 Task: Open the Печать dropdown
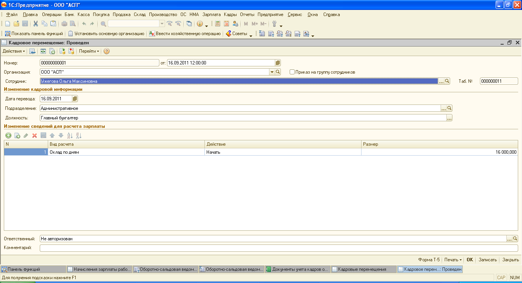coord(453,259)
